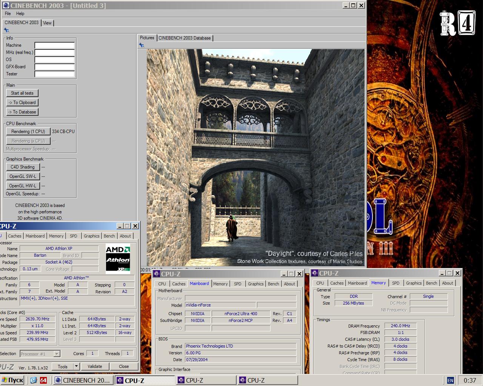Click the -> To Database button
The width and height of the screenshot is (483, 386).
22,112
